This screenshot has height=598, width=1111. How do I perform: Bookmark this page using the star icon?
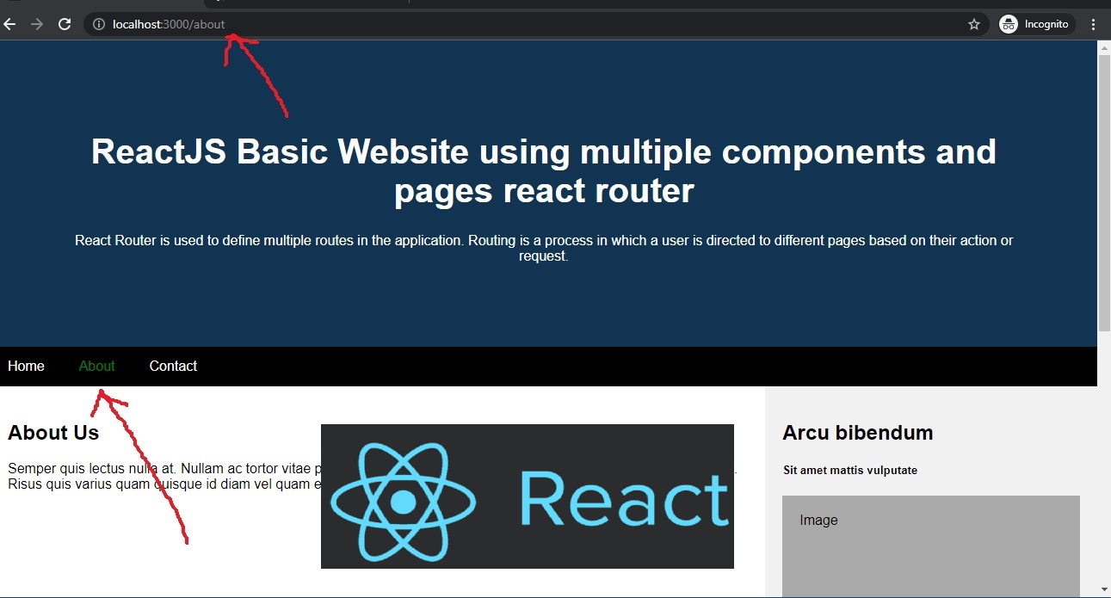(975, 24)
